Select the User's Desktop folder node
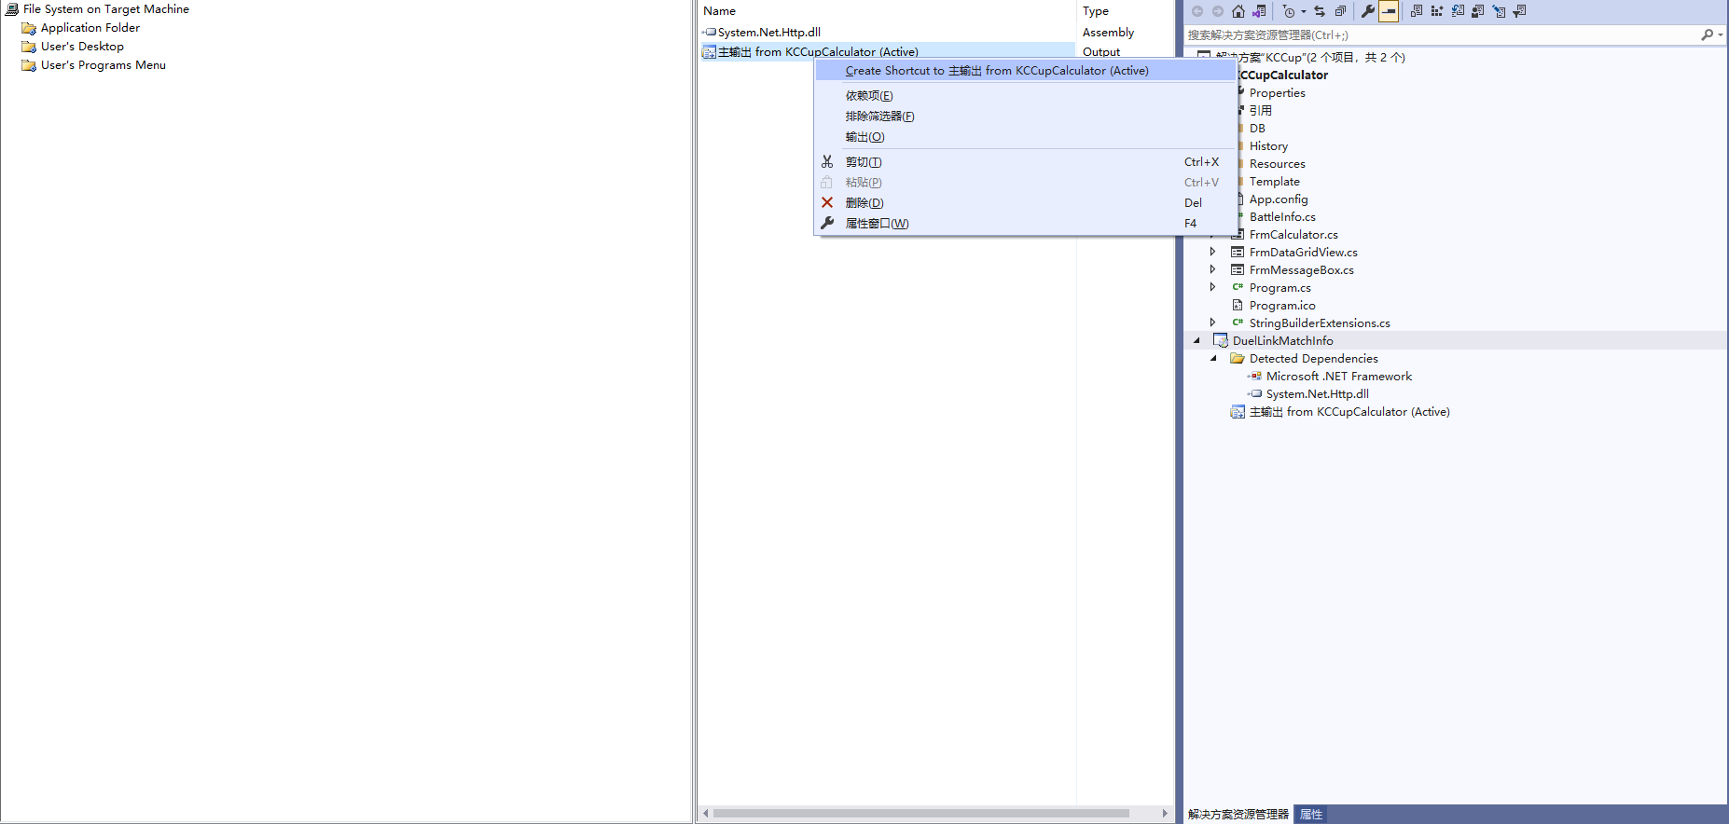Image resolution: width=1729 pixels, height=824 pixels. (x=82, y=47)
